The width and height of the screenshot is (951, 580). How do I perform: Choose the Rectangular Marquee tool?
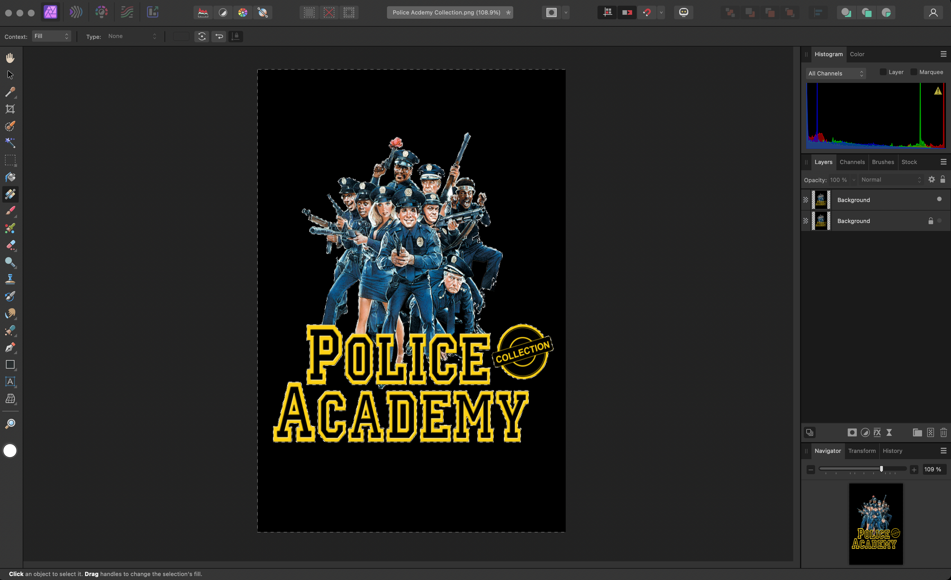[10, 160]
